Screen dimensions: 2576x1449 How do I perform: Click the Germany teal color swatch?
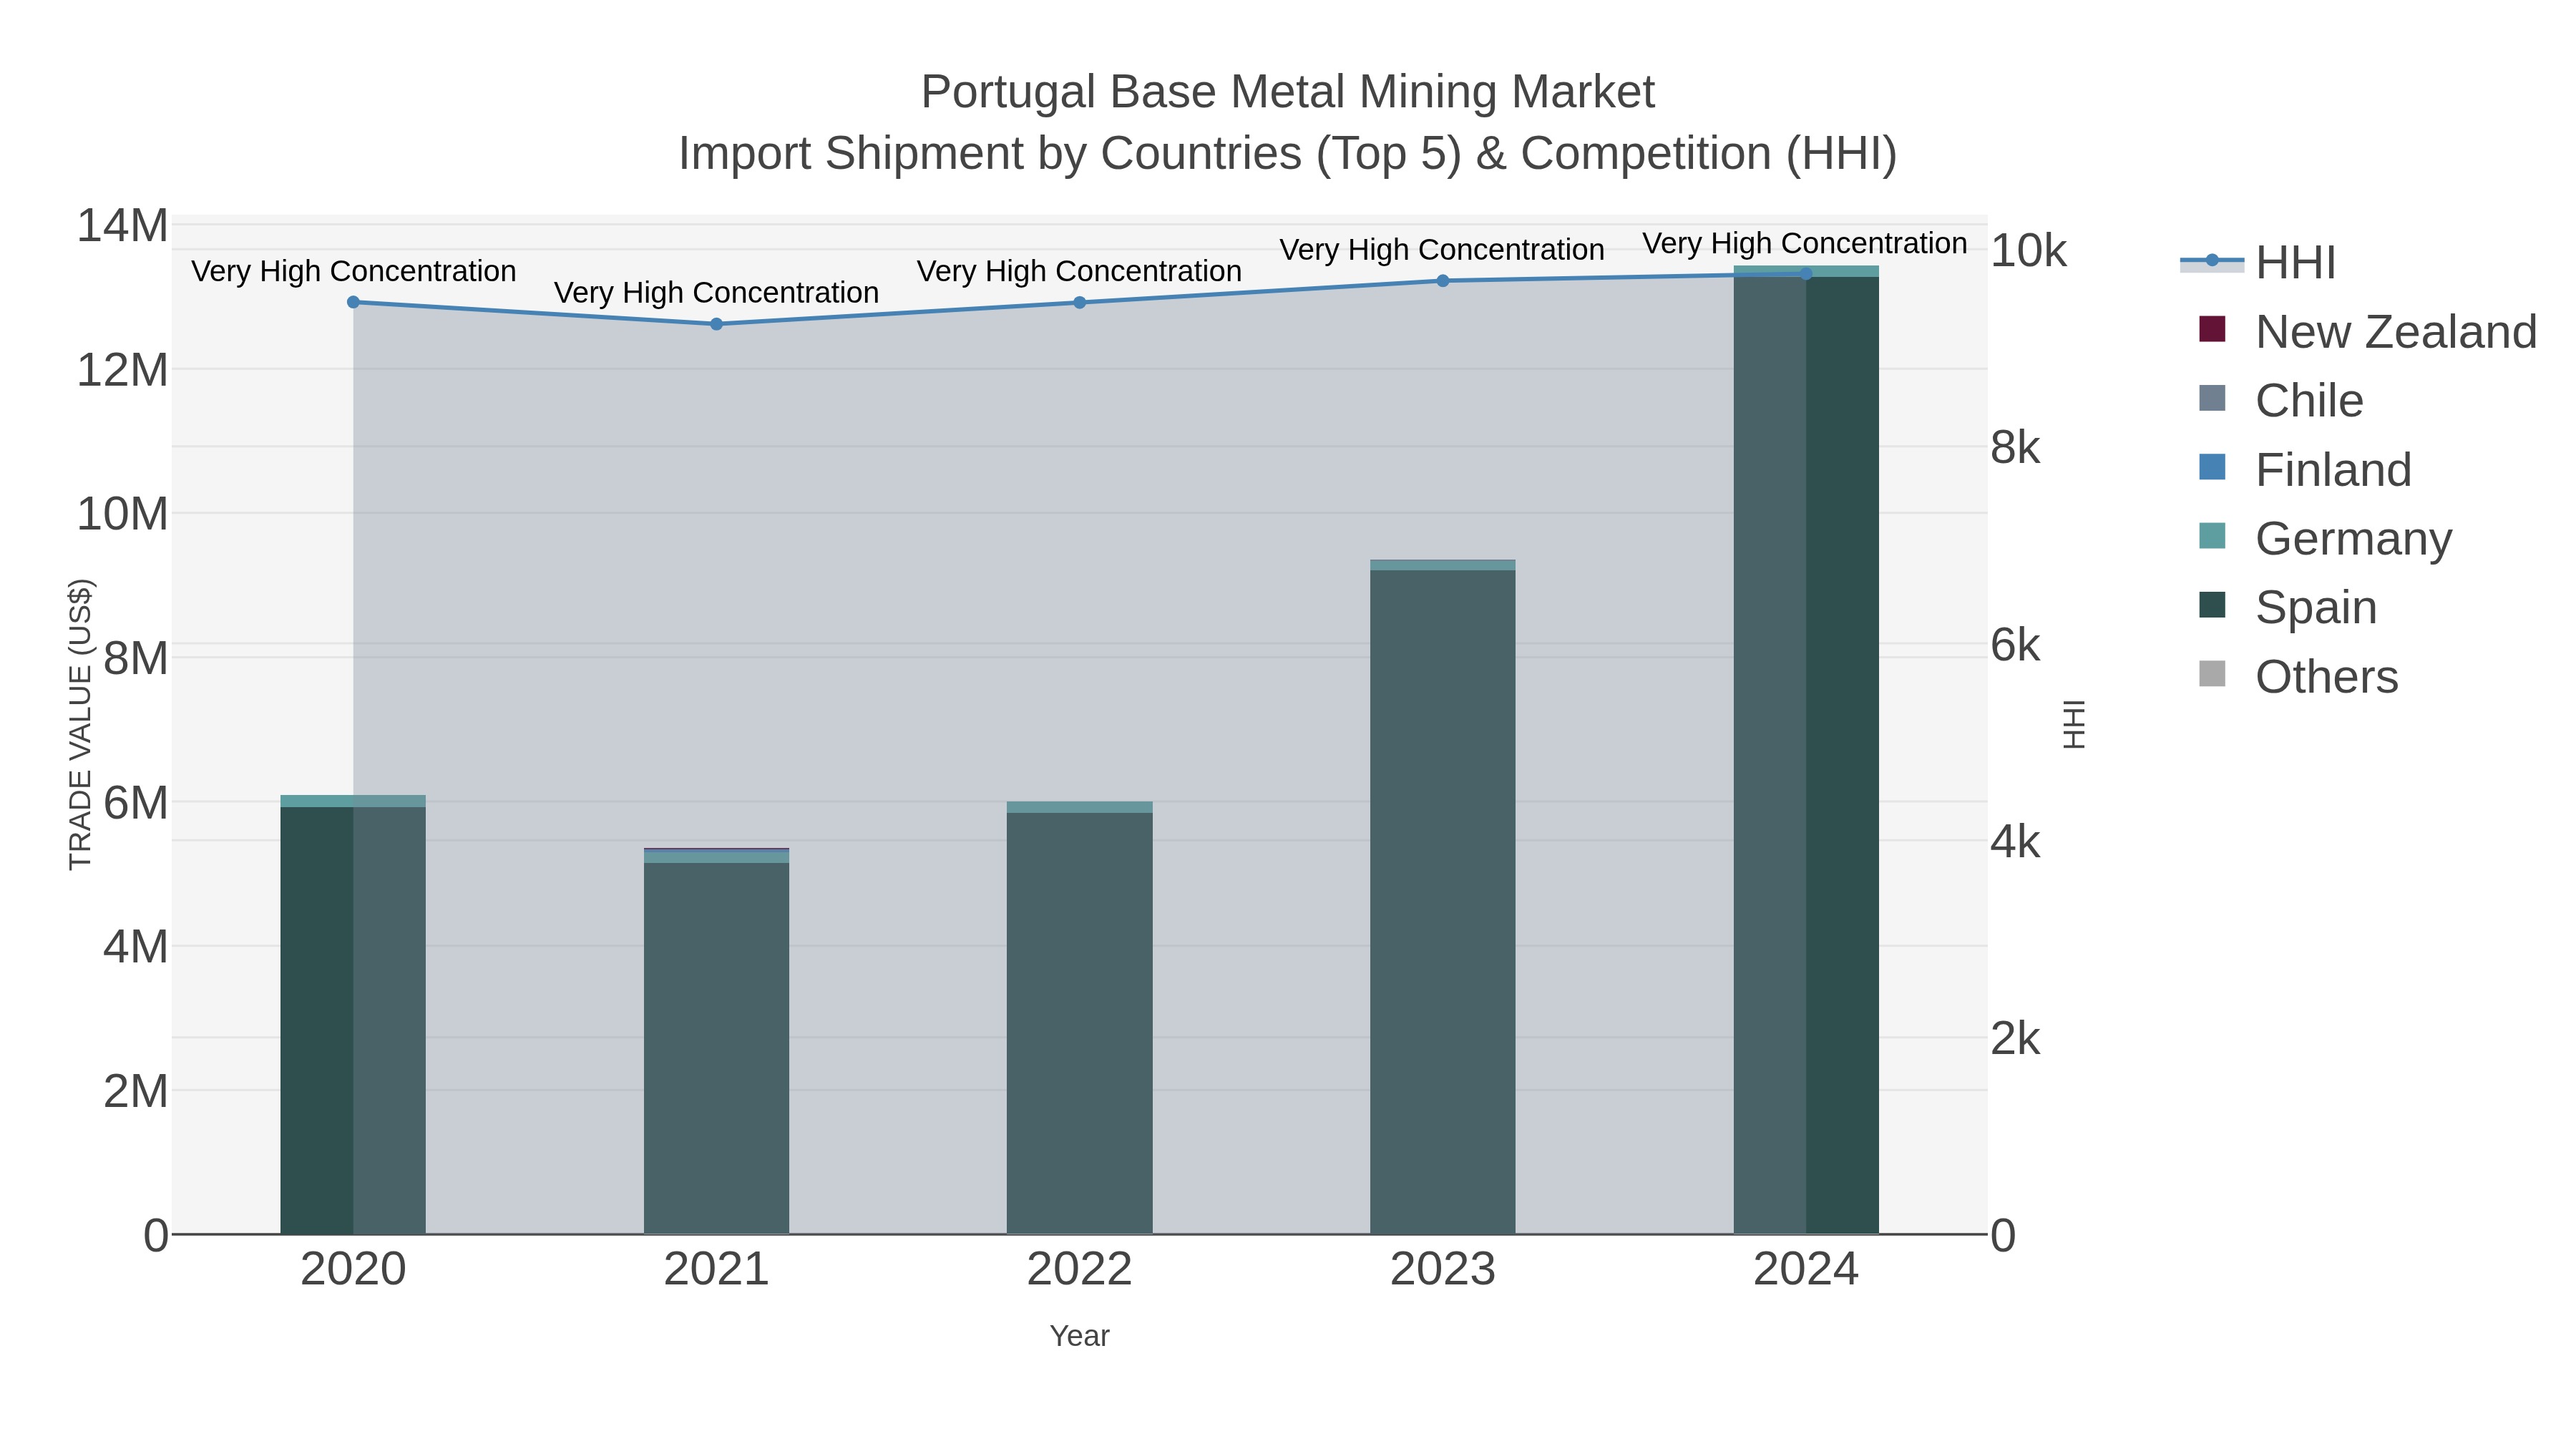click(x=2213, y=536)
